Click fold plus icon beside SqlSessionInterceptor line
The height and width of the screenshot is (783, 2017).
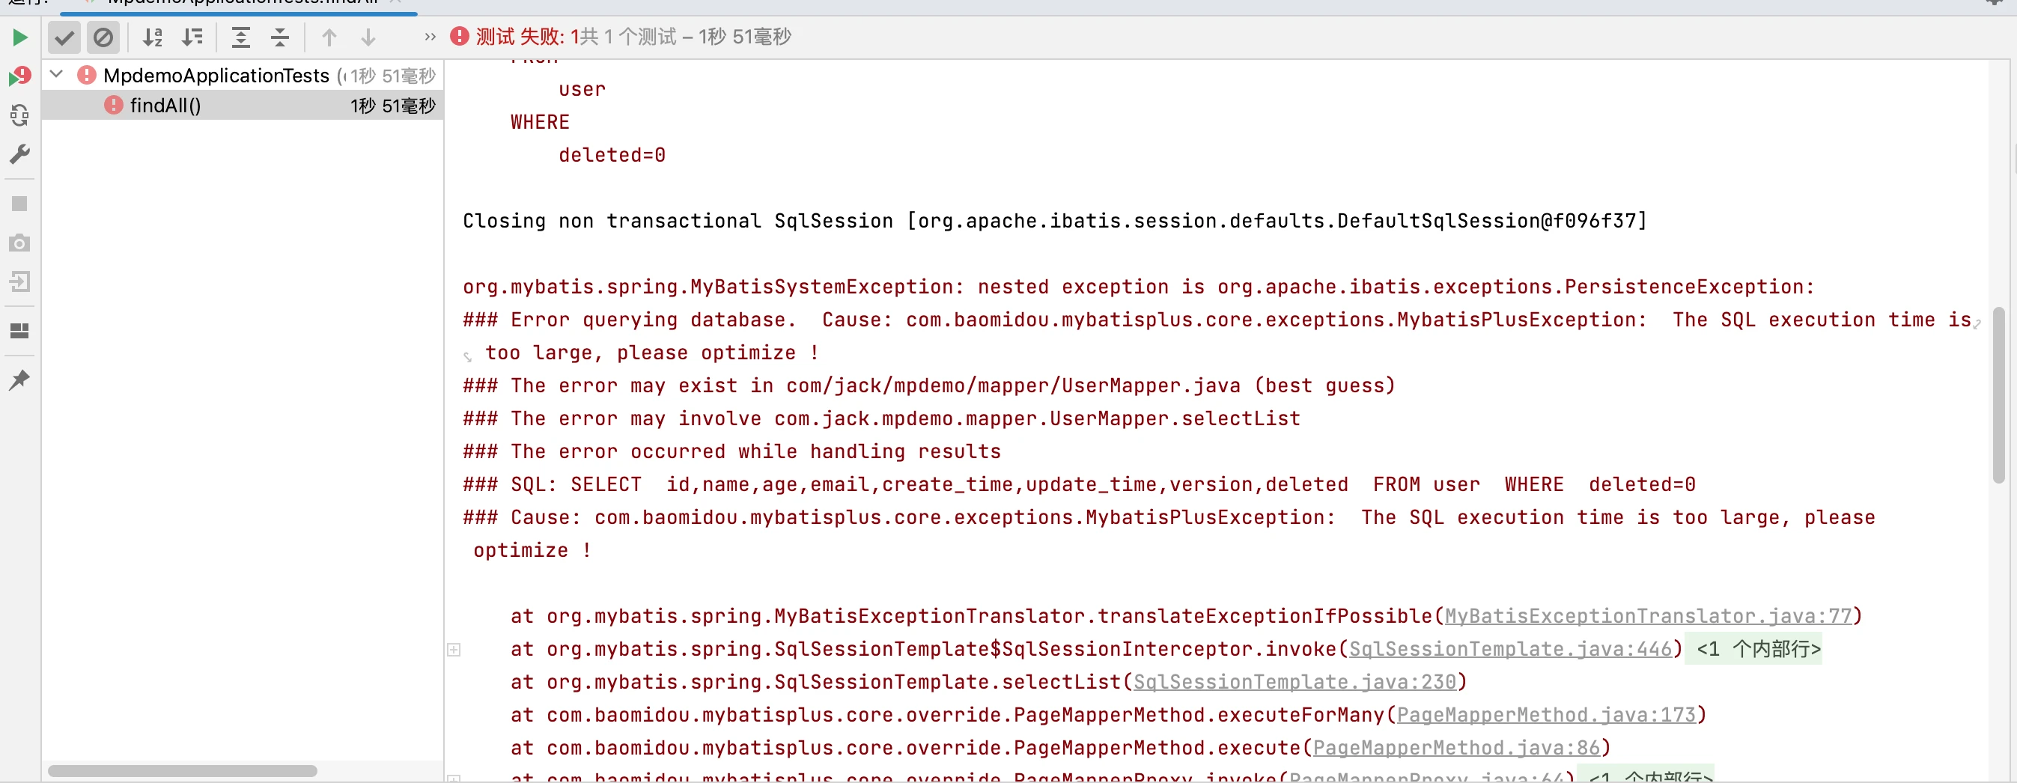point(454,649)
